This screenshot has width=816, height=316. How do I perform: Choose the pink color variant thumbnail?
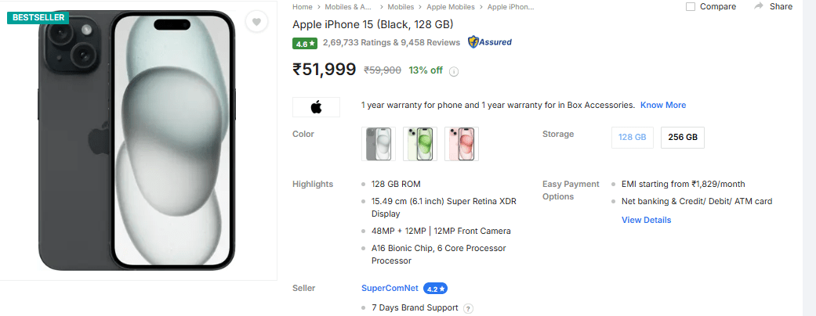click(461, 144)
